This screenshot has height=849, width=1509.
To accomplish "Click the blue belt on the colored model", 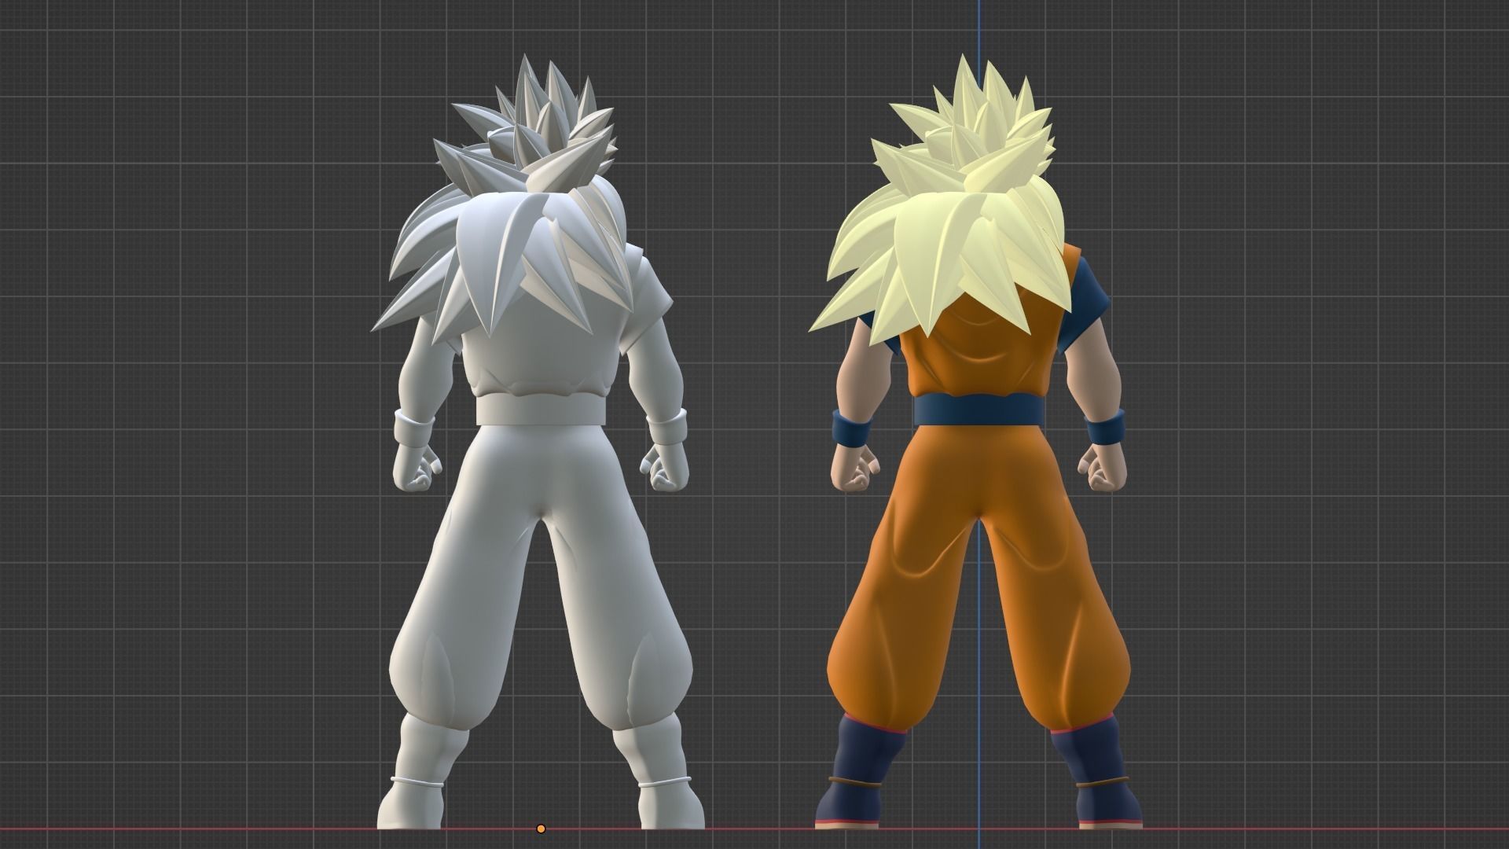I will pyautogui.click(x=979, y=412).
